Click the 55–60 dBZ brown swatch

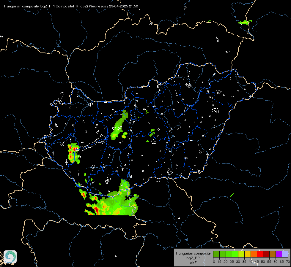[x=273, y=254]
